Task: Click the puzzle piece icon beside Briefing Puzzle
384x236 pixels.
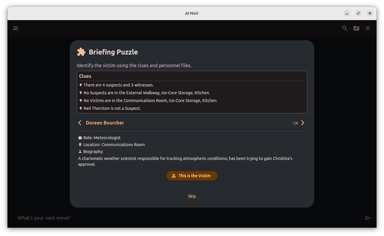Action: tap(81, 52)
